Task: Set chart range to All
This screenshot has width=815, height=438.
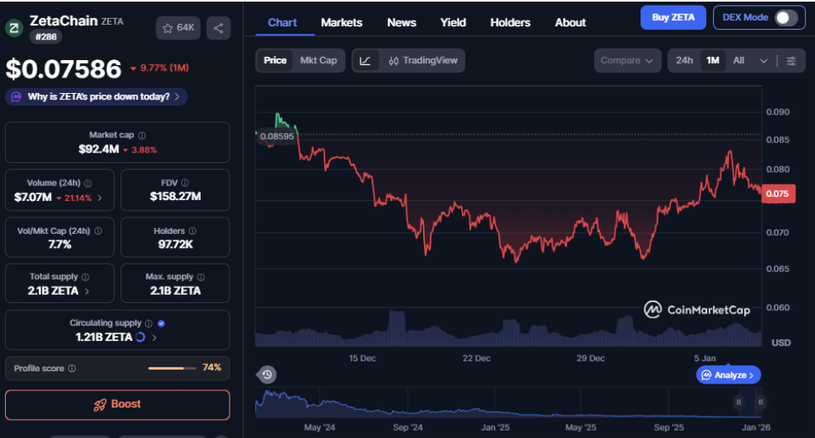Action: [x=738, y=61]
